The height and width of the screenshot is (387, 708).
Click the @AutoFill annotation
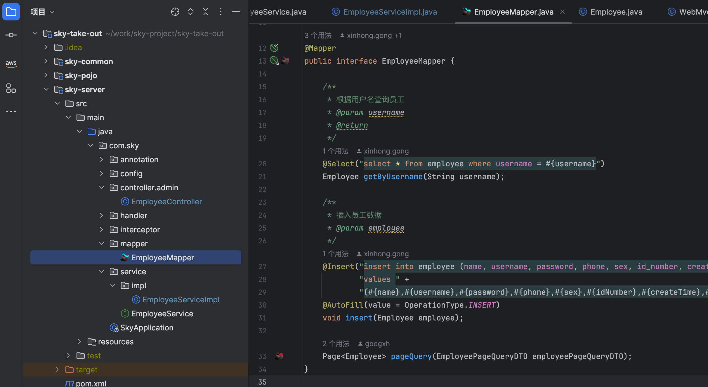(343, 305)
